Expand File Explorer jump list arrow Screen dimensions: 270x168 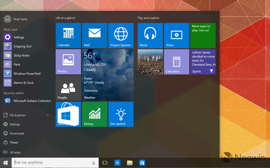48,115
